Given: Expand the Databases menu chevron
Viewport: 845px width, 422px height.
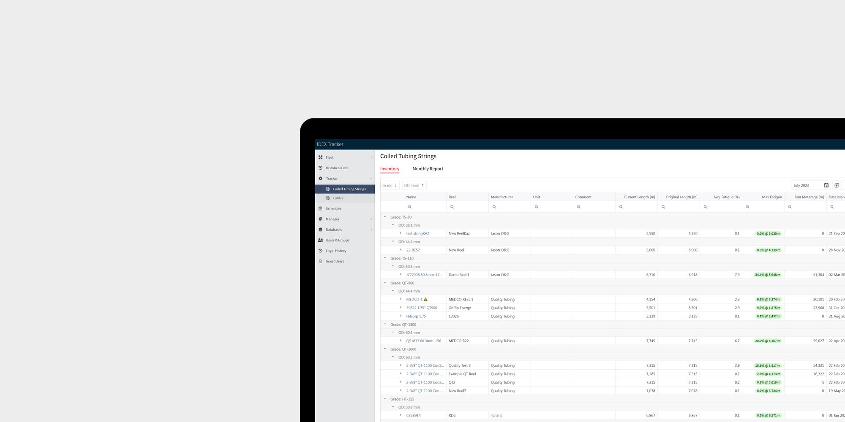Looking at the screenshot, I should pyautogui.click(x=371, y=230).
